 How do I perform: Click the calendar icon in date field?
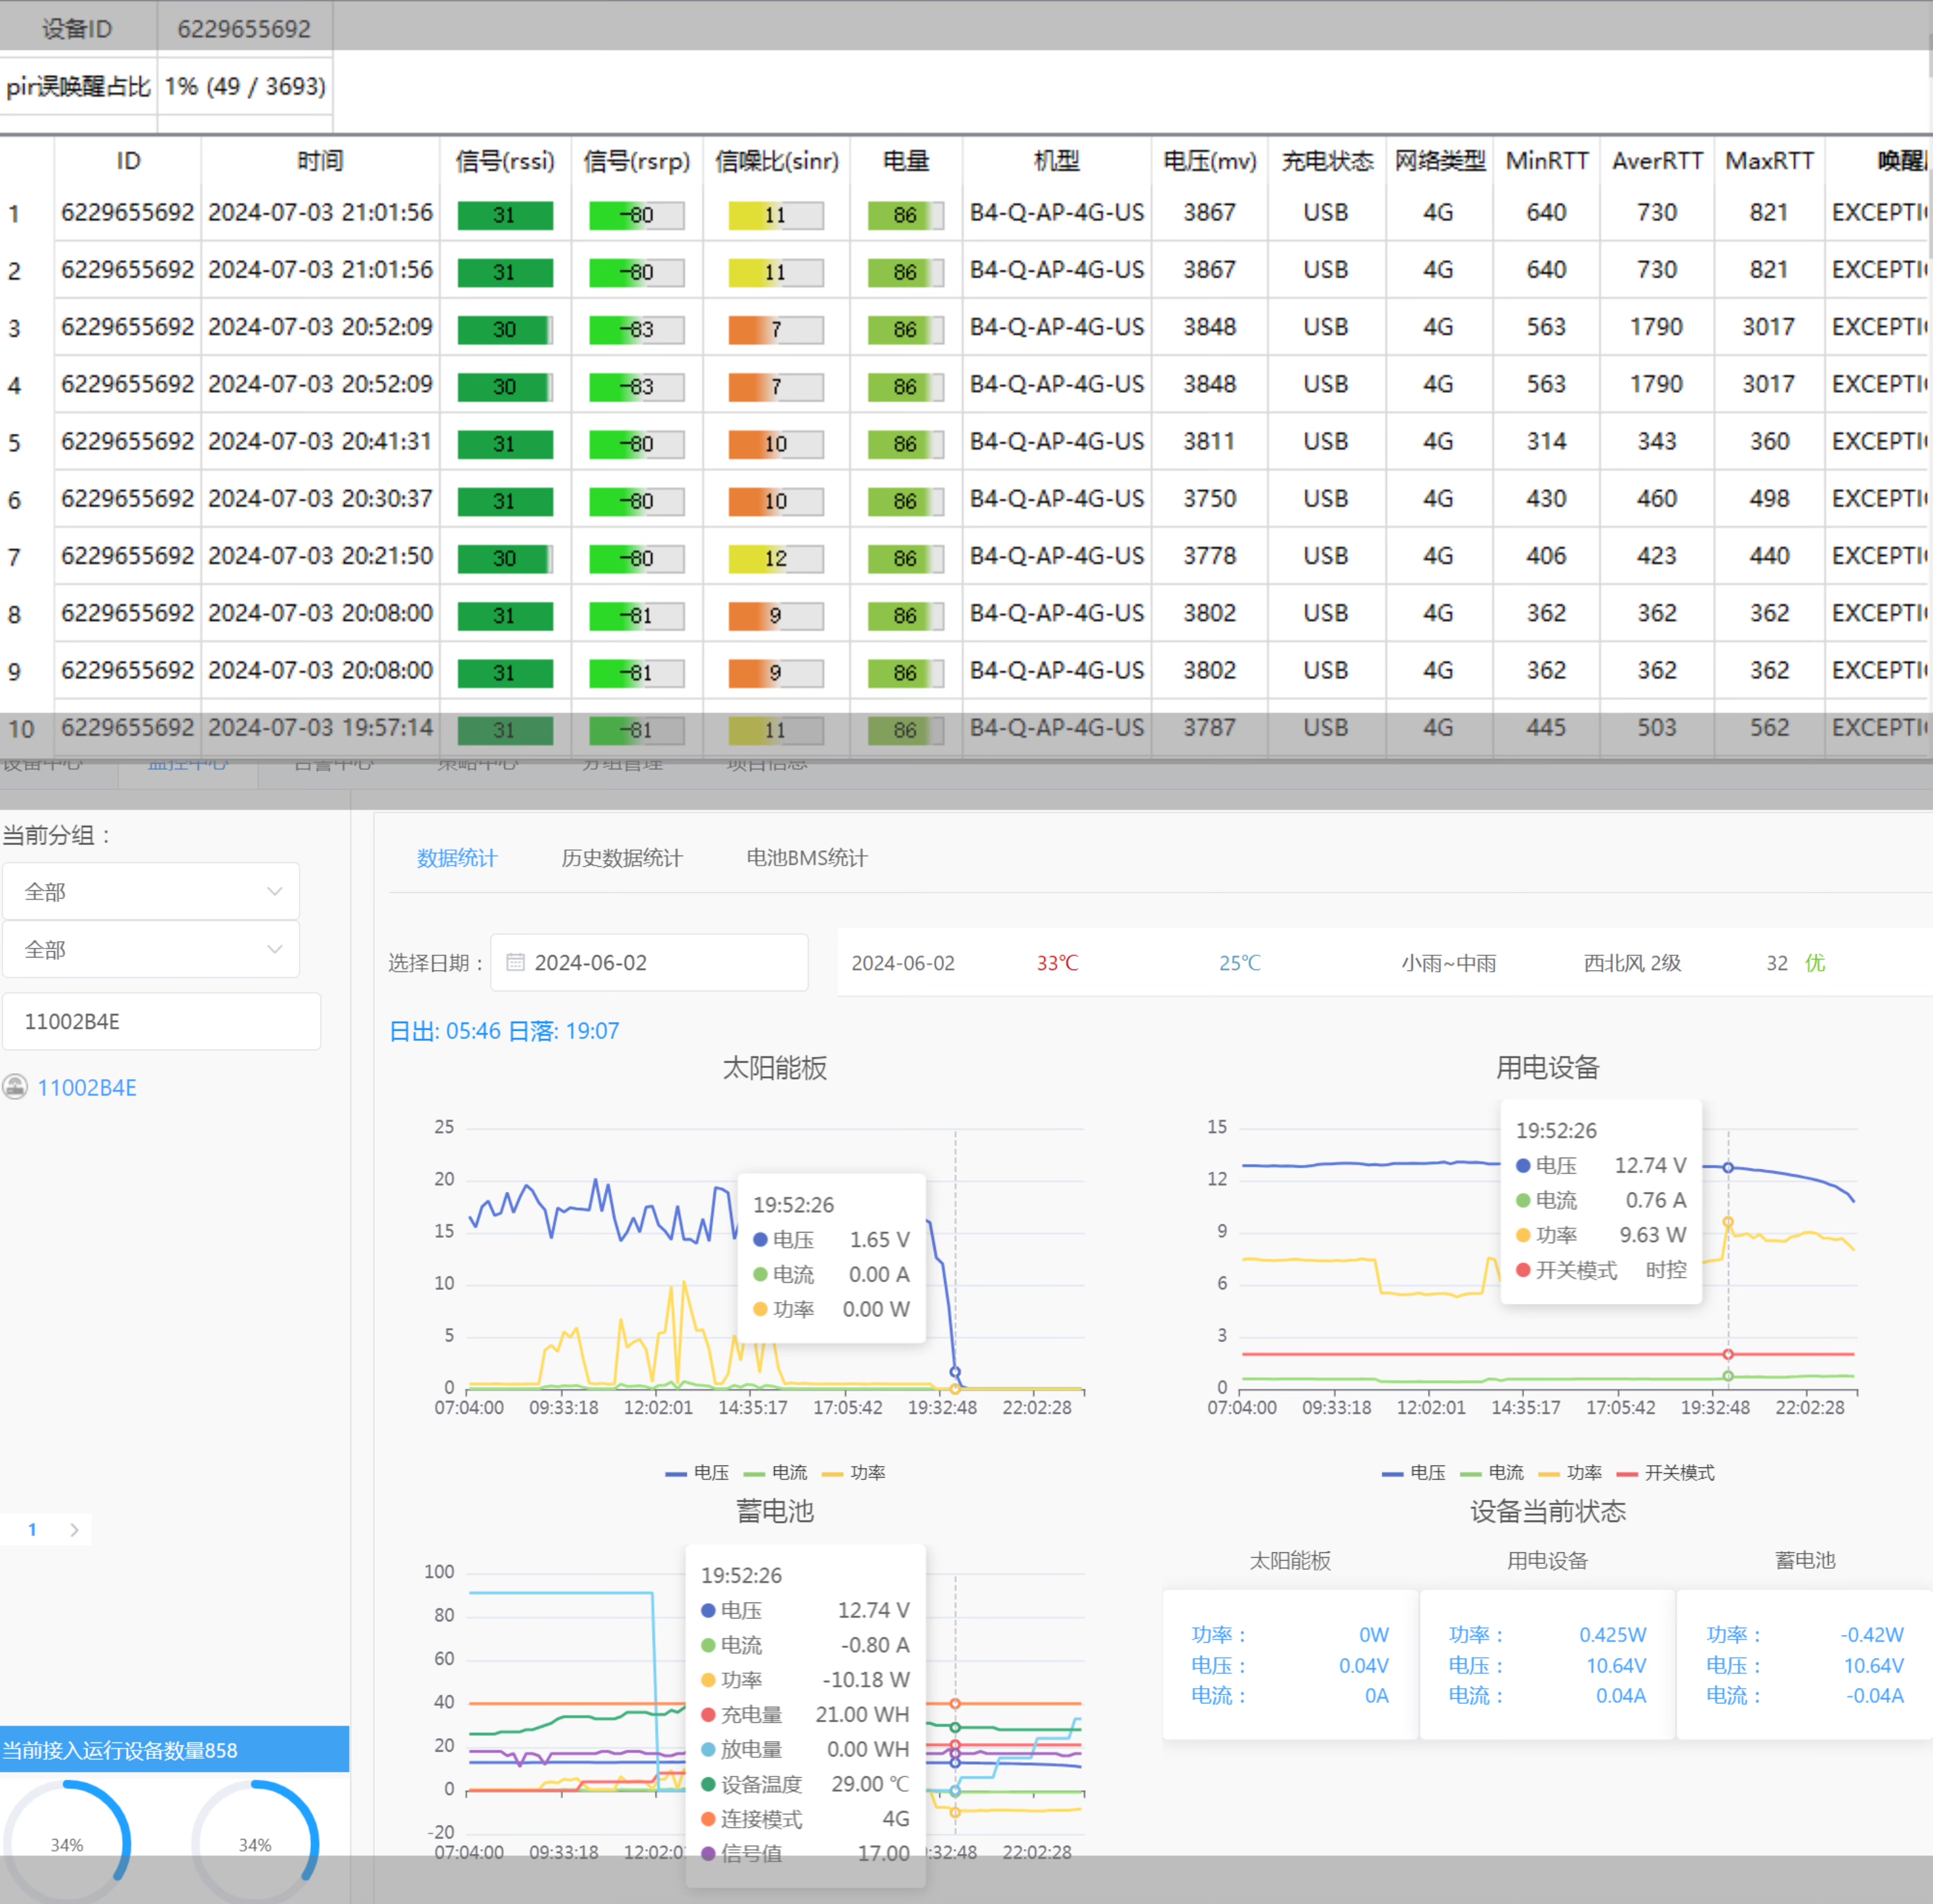click(x=516, y=962)
